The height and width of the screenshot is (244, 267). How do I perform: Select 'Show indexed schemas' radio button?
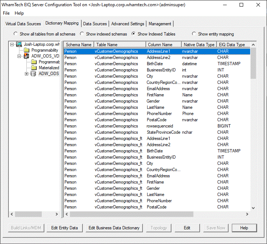[82, 34]
